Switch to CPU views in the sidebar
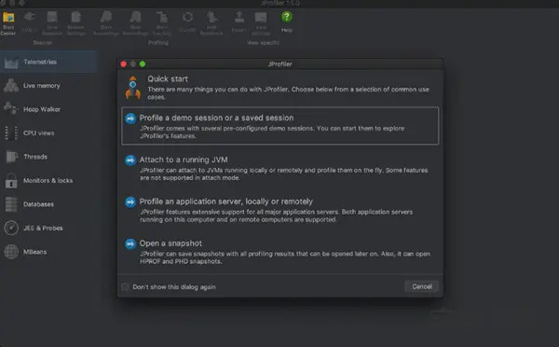 coord(48,133)
